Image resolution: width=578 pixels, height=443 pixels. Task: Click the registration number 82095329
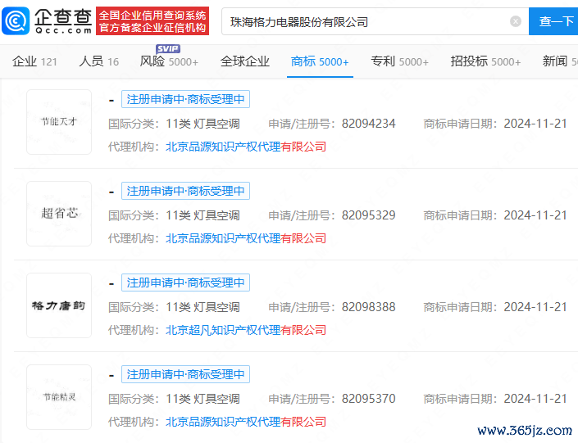pyautogui.click(x=368, y=215)
